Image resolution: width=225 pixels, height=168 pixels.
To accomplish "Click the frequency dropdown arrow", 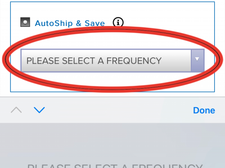I will (x=198, y=60).
